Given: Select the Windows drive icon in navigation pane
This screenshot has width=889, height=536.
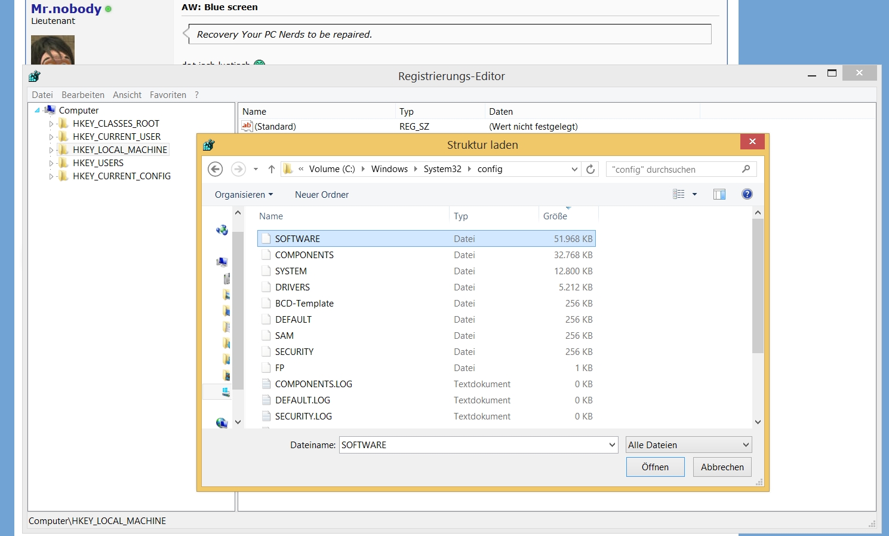Looking at the screenshot, I should tap(226, 392).
